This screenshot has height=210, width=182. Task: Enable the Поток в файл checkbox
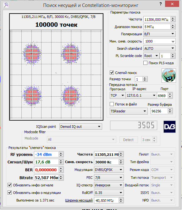(112, 104)
